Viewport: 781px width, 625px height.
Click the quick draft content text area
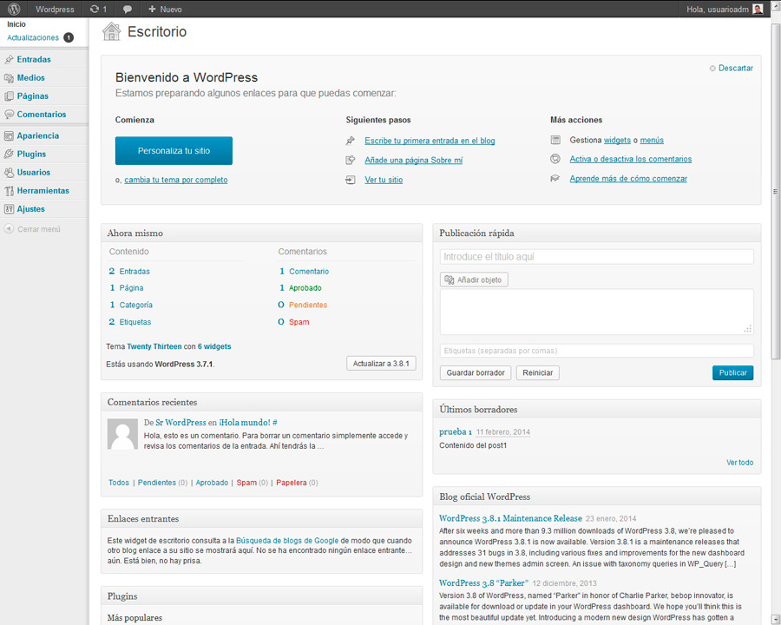click(597, 312)
